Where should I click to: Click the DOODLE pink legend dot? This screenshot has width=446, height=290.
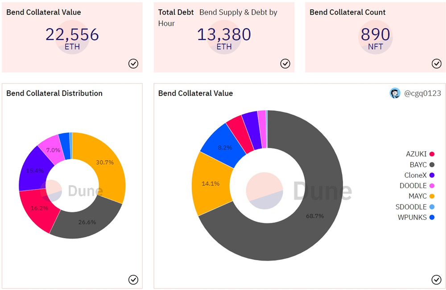pyautogui.click(x=432, y=185)
